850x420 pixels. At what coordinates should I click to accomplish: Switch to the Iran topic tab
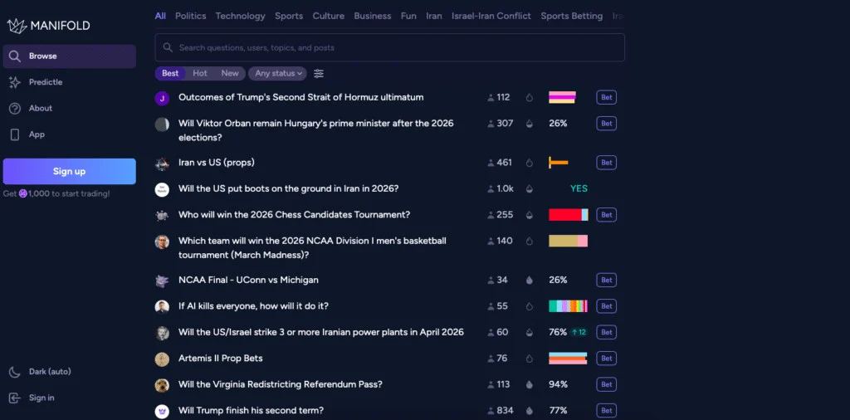pos(433,17)
